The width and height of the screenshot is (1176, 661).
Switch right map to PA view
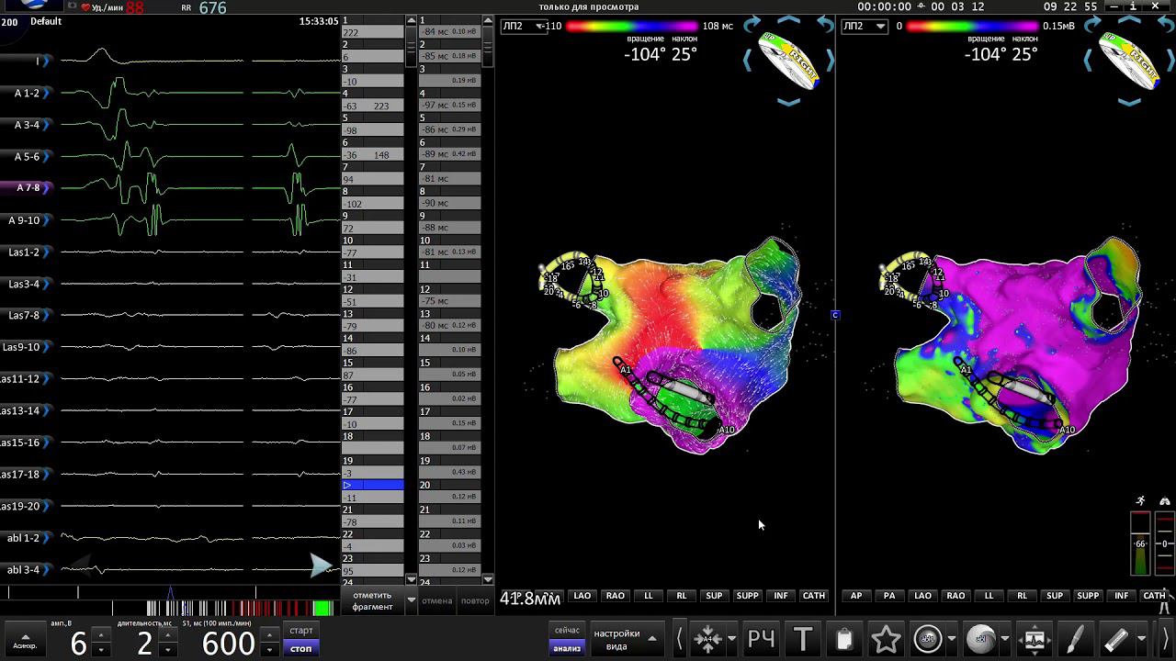point(889,596)
